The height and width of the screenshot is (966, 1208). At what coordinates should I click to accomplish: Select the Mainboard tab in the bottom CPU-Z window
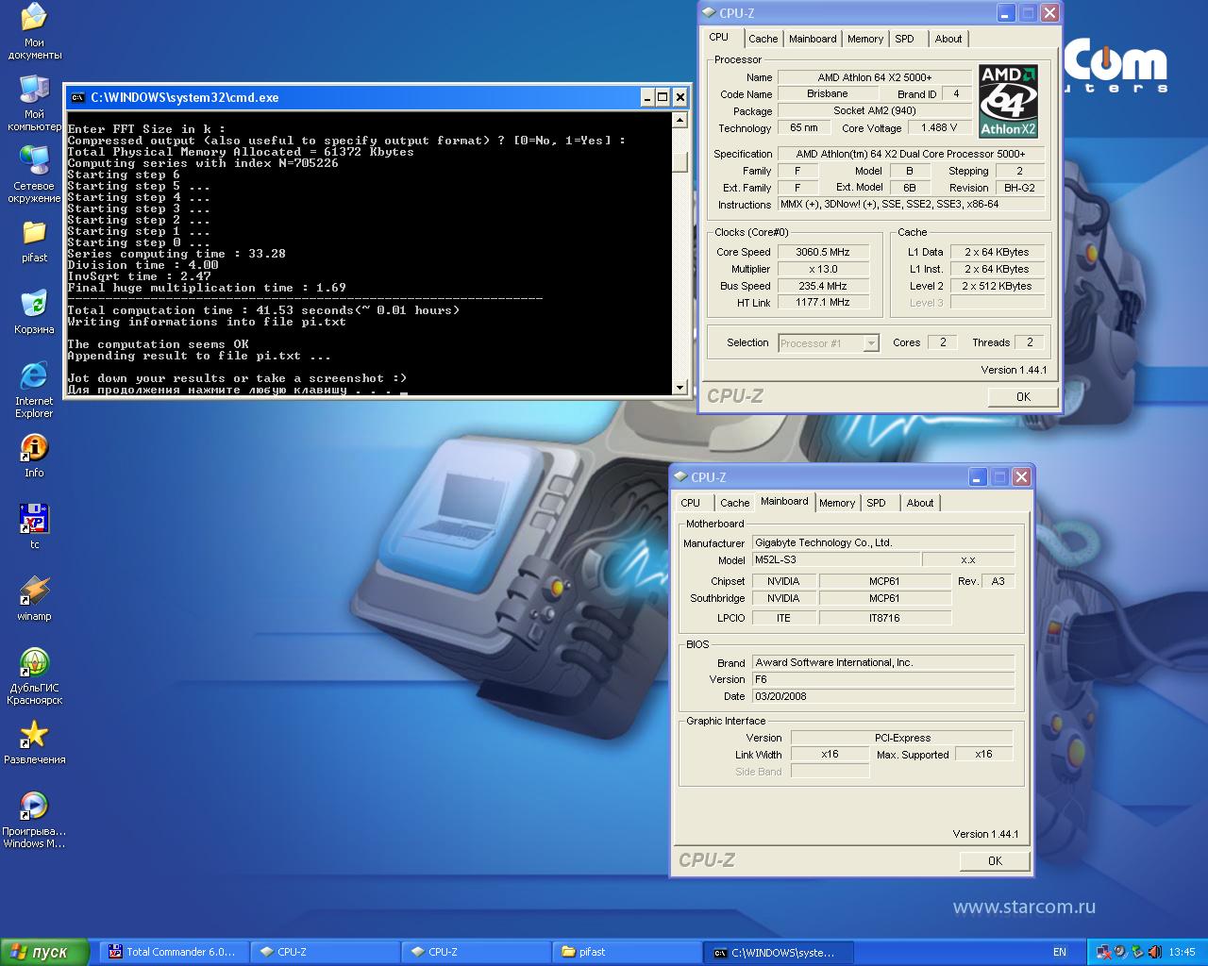coord(784,501)
